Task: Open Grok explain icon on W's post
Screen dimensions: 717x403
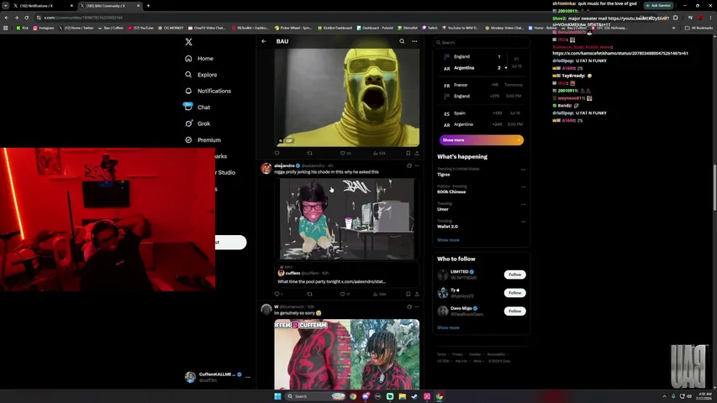Action: point(409,306)
